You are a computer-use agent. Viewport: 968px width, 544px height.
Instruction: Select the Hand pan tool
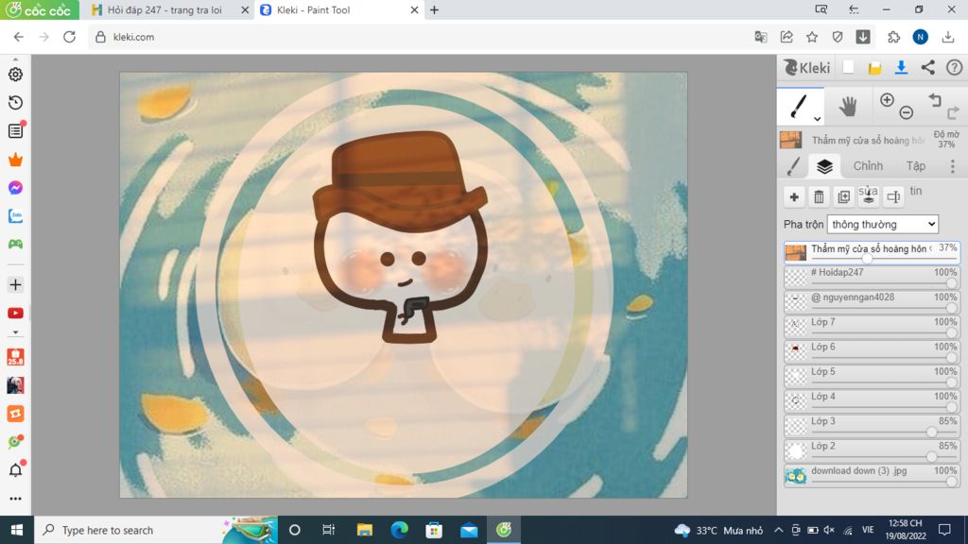pyautogui.click(x=848, y=107)
